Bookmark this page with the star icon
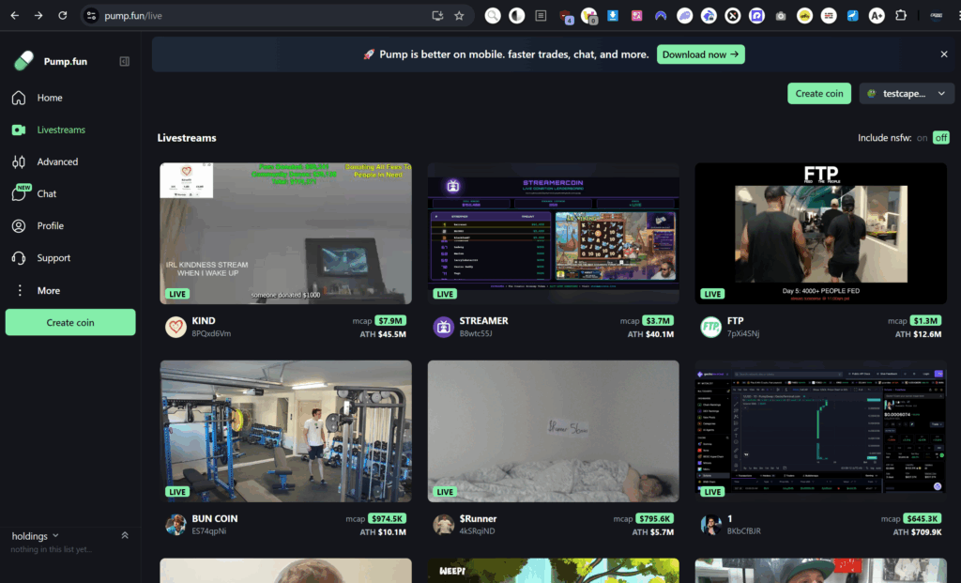Image resolution: width=961 pixels, height=583 pixels. point(459,15)
